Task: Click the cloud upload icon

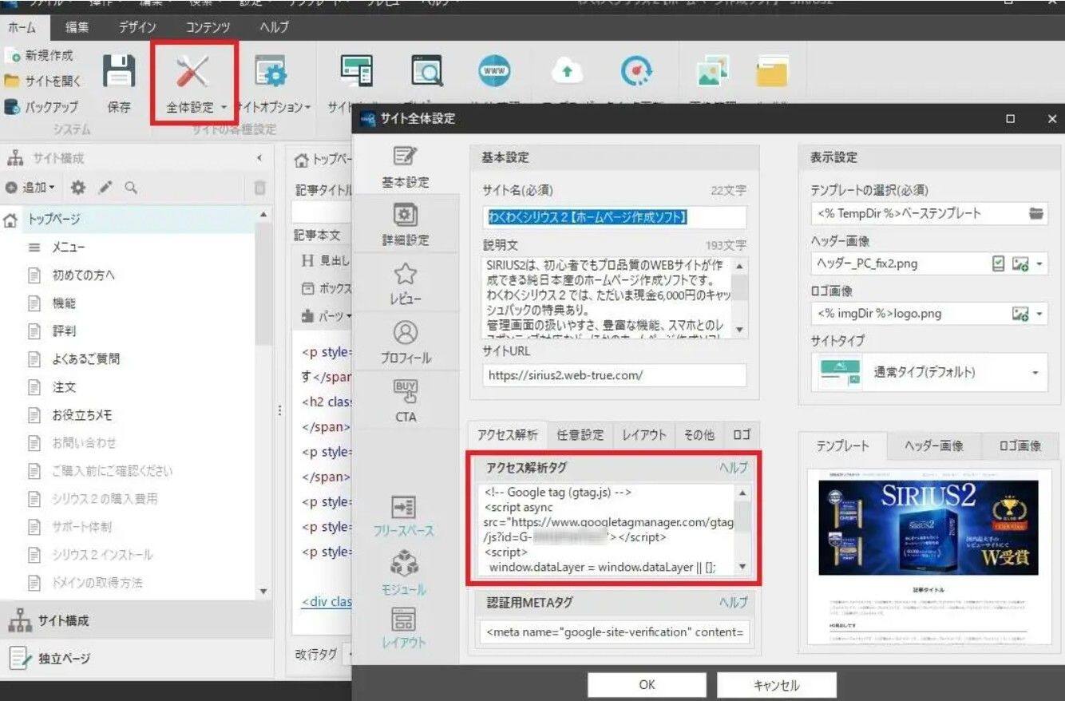Action: pos(567,72)
